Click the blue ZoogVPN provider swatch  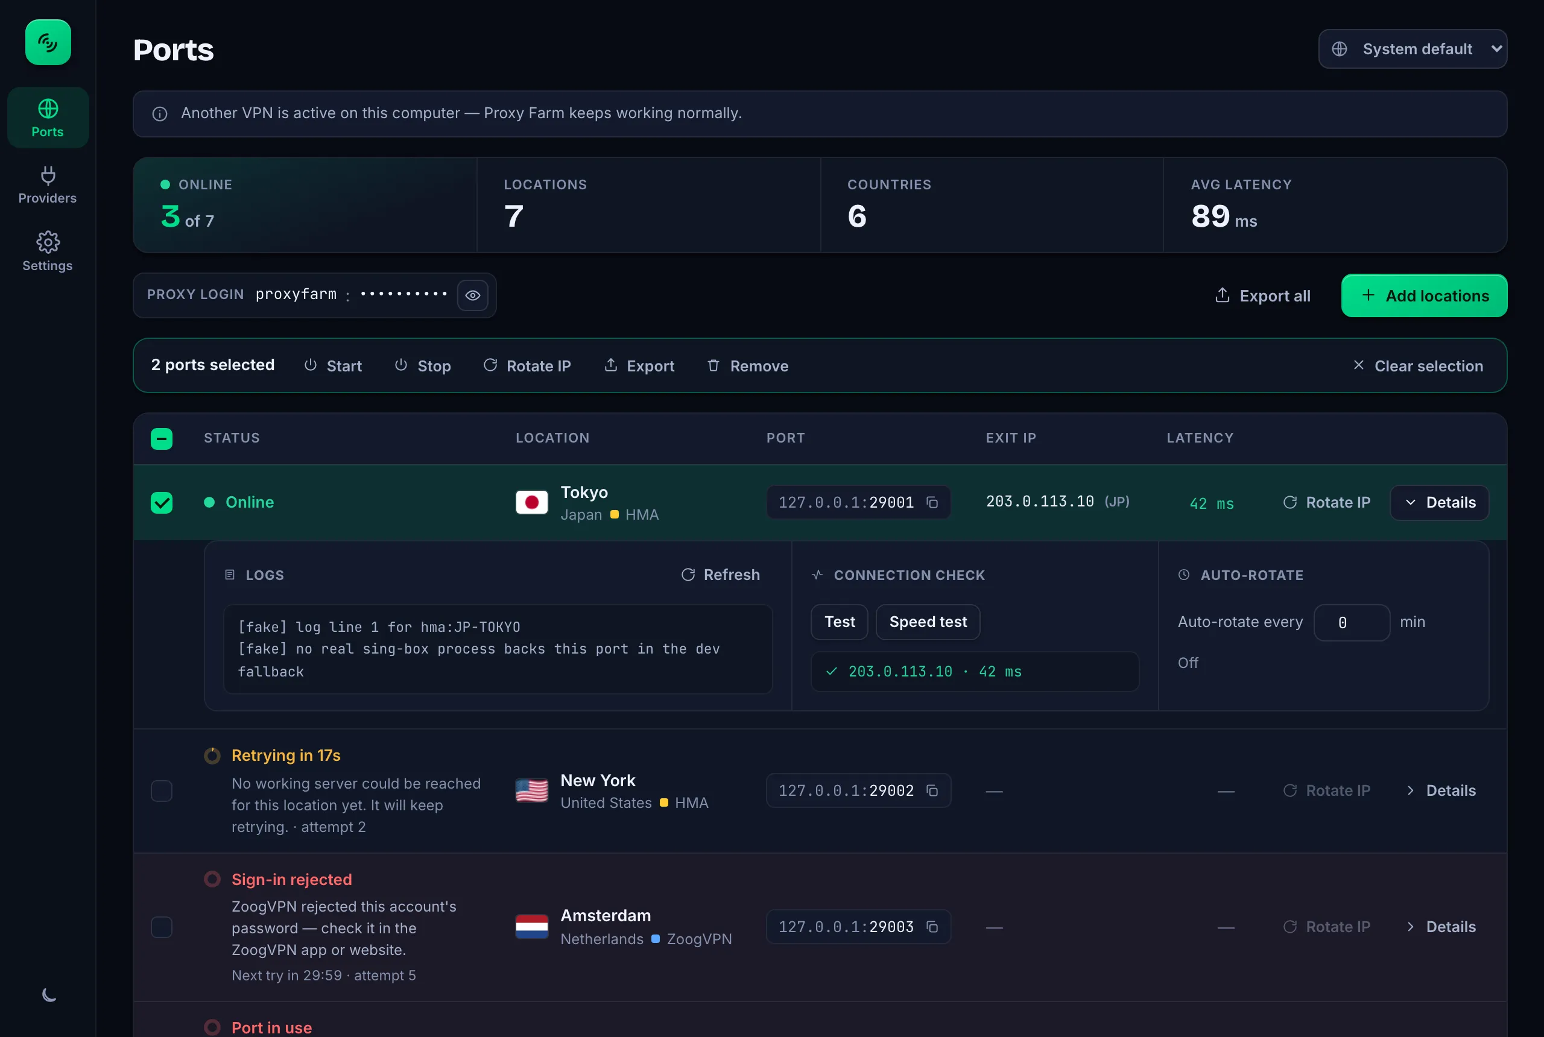656,939
